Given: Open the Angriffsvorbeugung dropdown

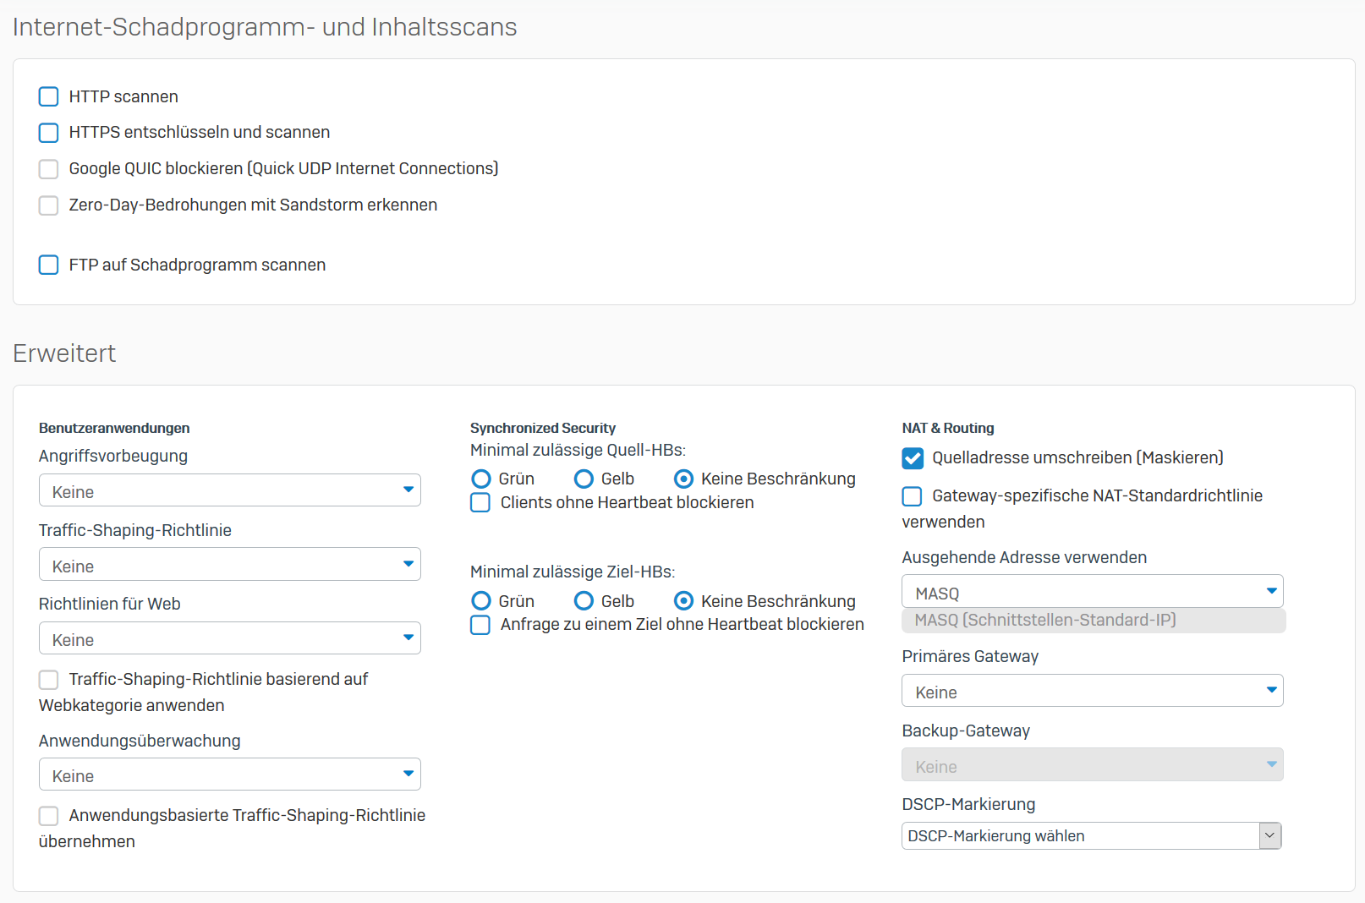Looking at the screenshot, I should pos(229,490).
